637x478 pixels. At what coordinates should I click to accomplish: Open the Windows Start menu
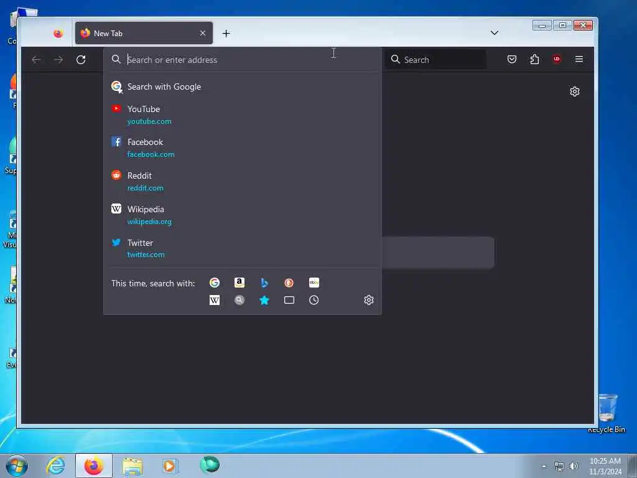pyautogui.click(x=17, y=466)
